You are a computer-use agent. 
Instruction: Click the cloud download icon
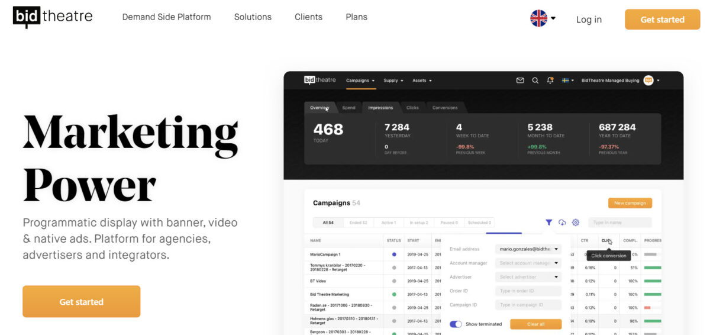562,223
